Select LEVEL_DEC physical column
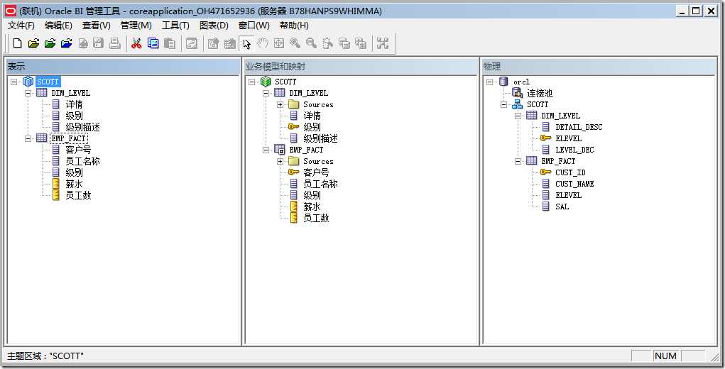Viewport: 725px width, 369px height. click(574, 150)
